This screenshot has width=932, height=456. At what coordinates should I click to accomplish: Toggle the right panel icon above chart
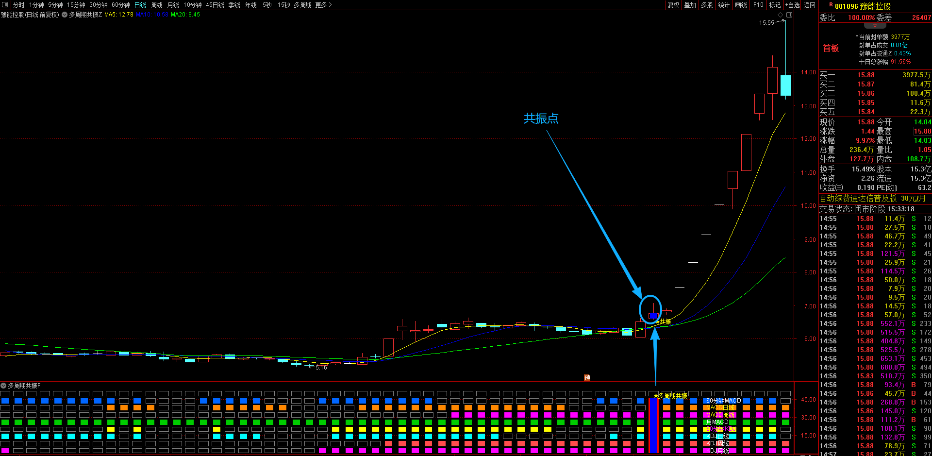789,15
